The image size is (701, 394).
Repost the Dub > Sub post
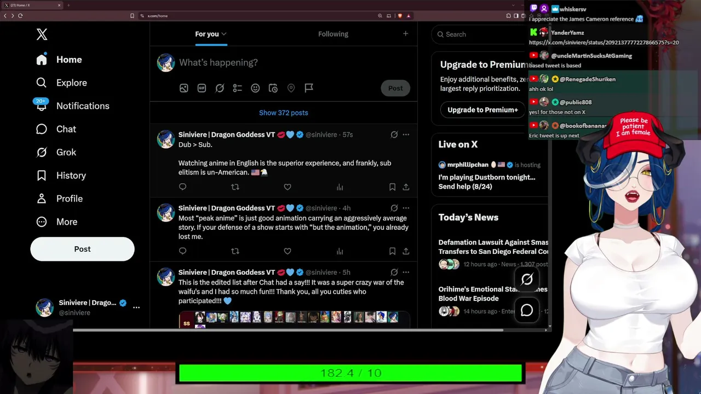[235, 187]
